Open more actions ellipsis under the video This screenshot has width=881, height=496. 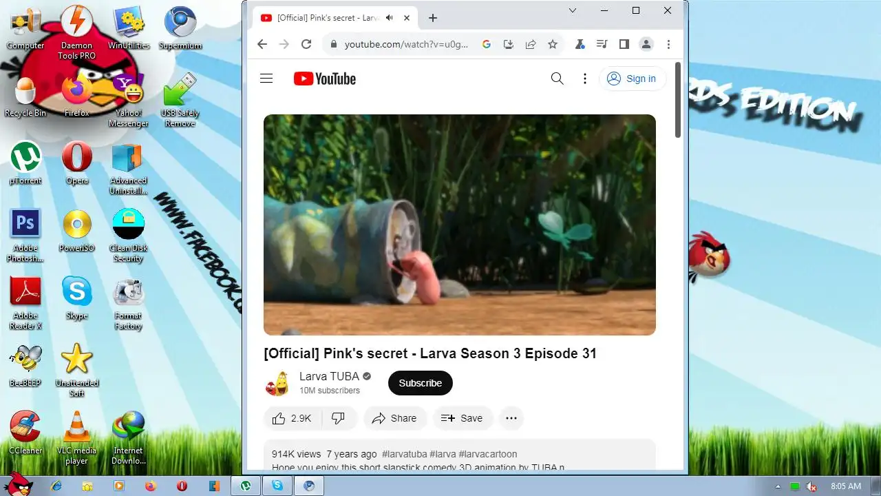(x=511, y=418)
